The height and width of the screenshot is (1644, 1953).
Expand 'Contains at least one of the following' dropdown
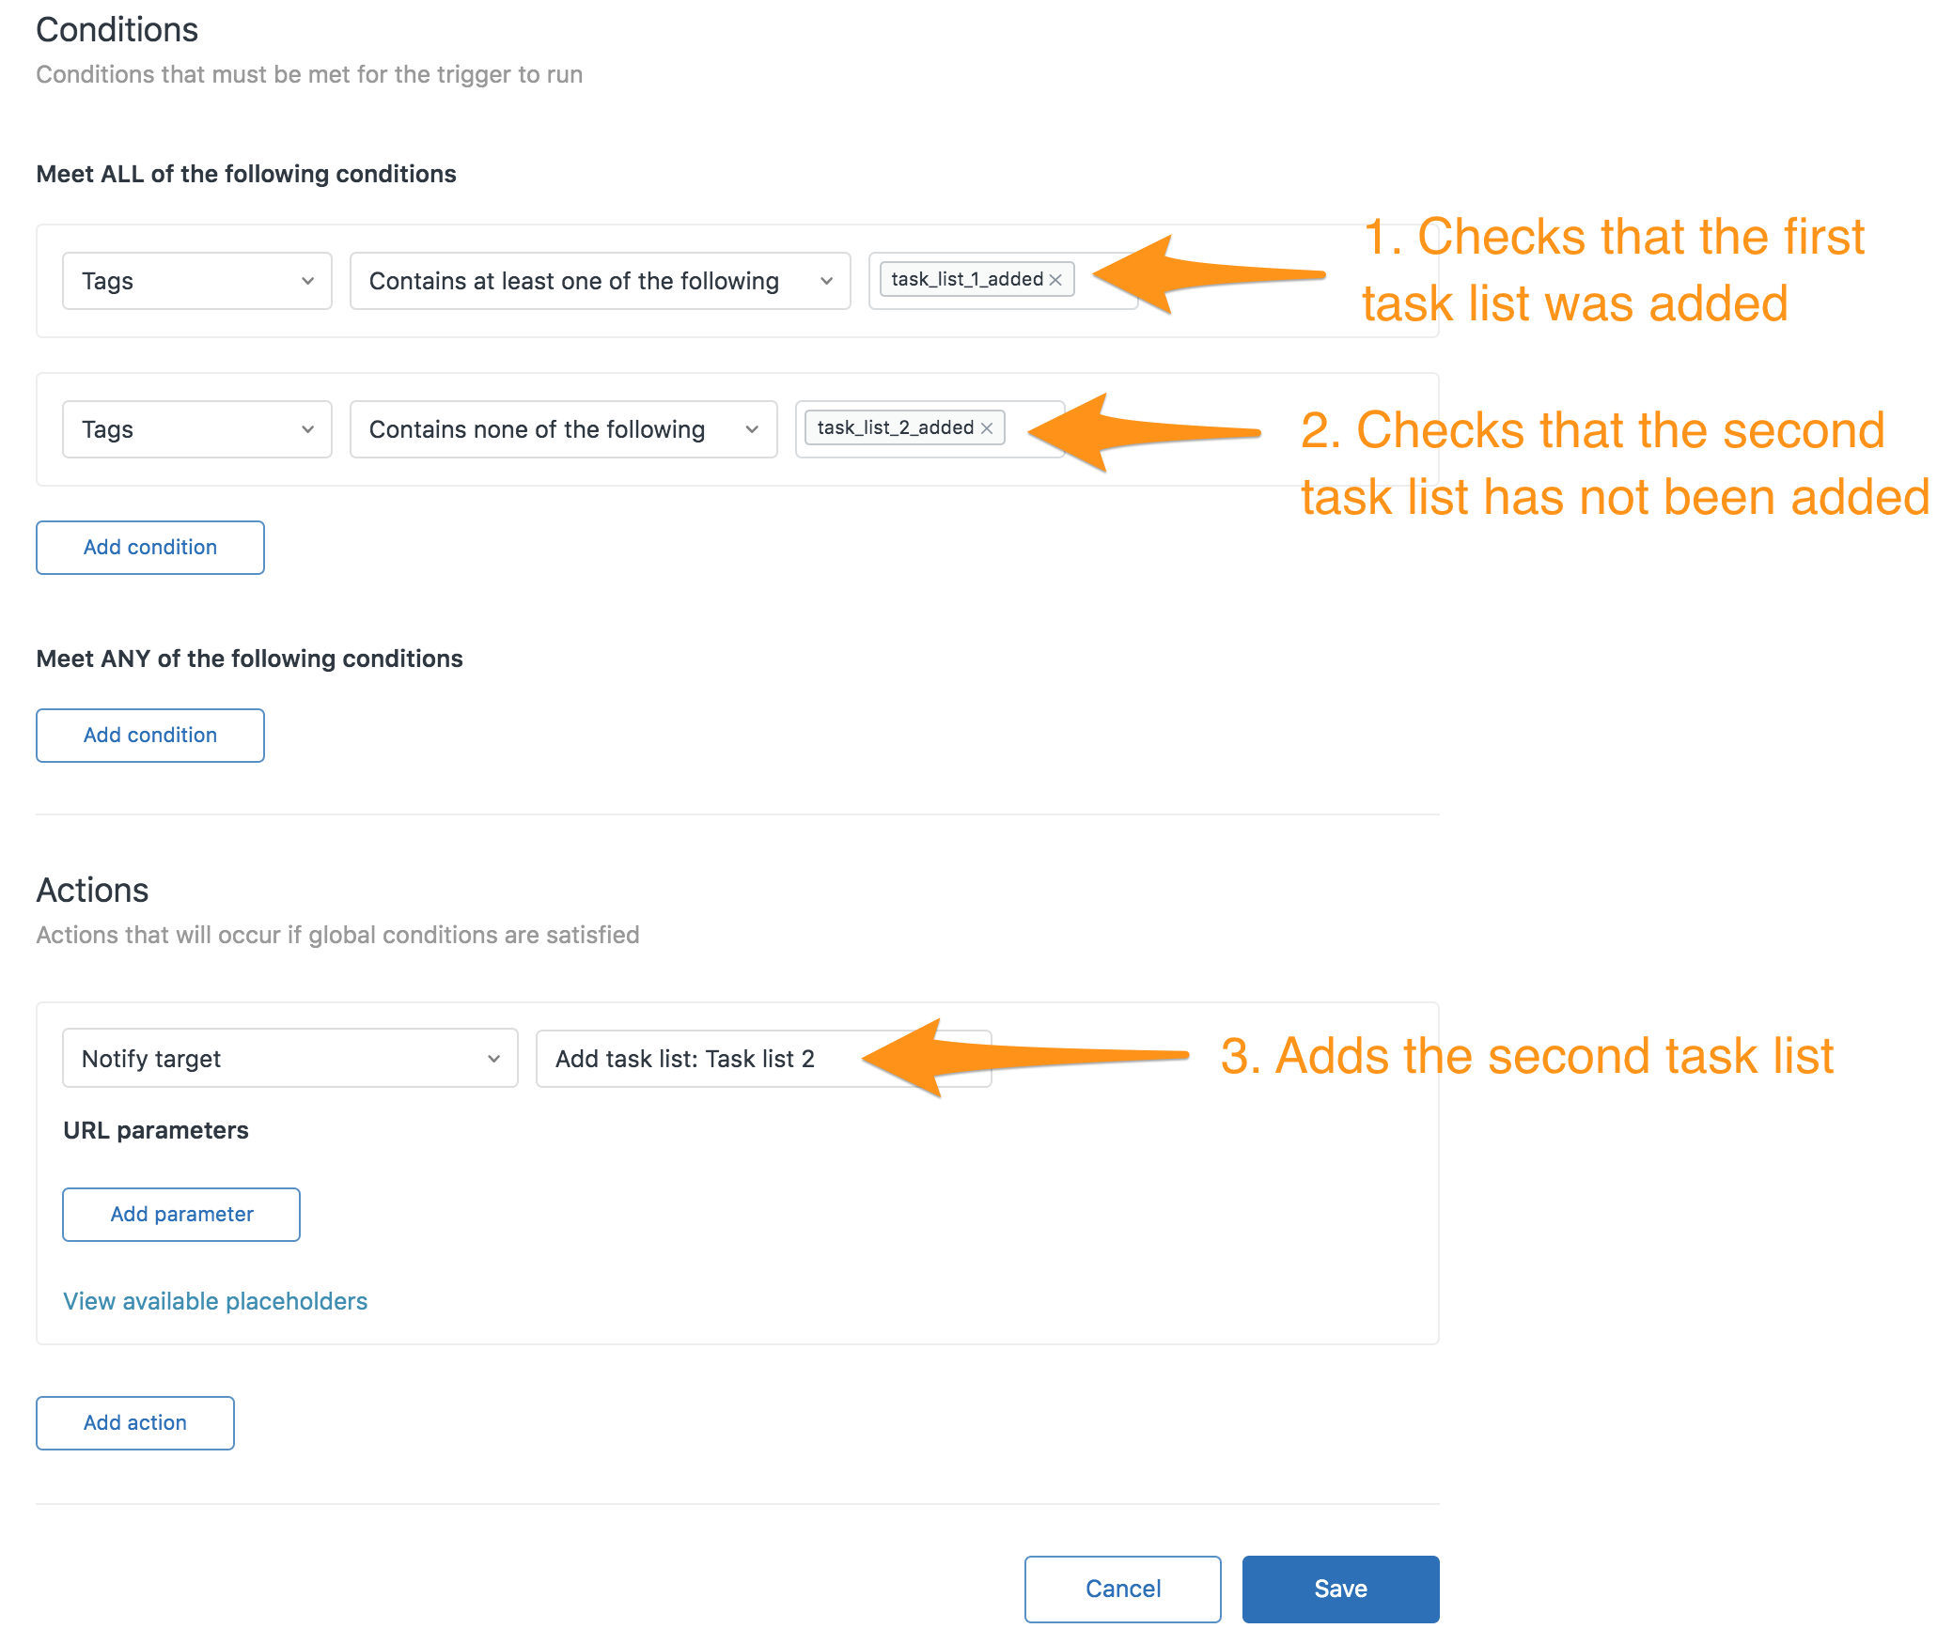[x=601, y=281]
